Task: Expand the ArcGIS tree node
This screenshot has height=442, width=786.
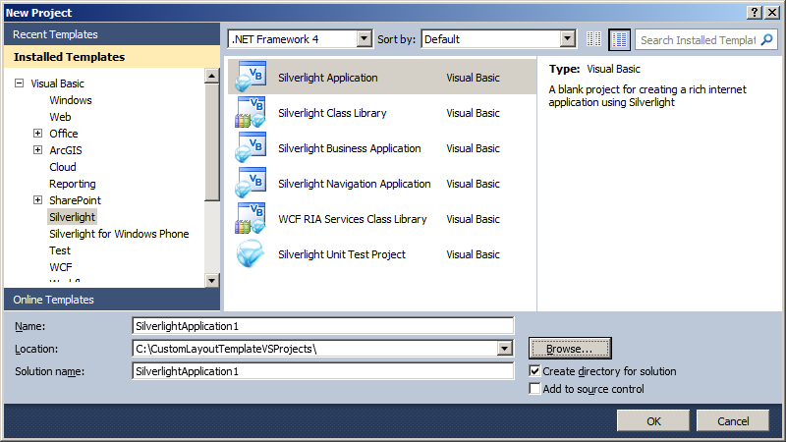Action: pyautogui.click(x=37, y=150)
